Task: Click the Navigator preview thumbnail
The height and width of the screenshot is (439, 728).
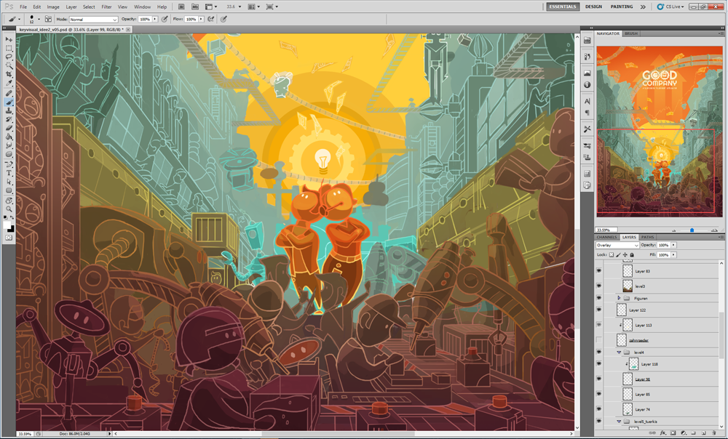Action: pyautogui.click(x=660, y=131)
